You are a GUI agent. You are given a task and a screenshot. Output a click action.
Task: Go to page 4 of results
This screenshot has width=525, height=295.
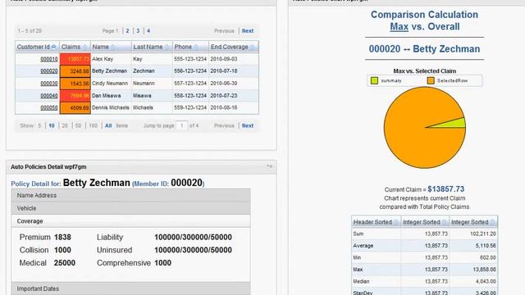[x=148, y=31]
